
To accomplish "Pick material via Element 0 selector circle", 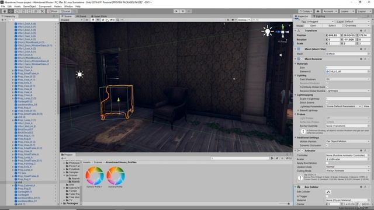I will pyautogui.click(x=369, y=71).
